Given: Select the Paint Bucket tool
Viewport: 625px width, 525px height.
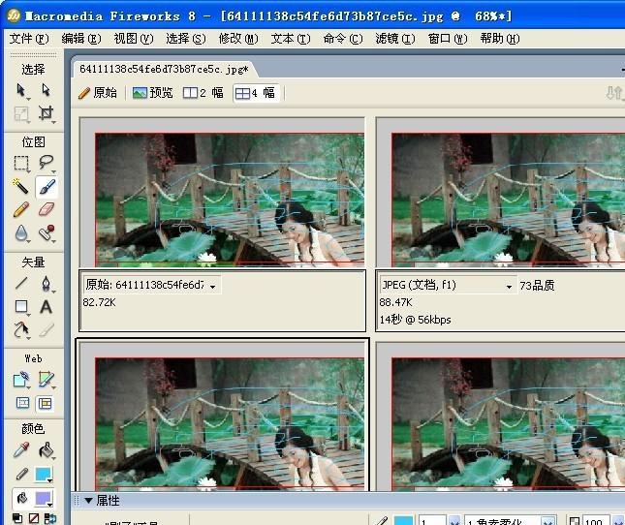Looking at the screenshot, I should [46, 450].
